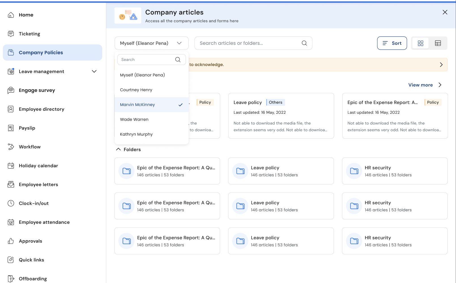This screenshot has height=283, width=456.
Task: Collapse the Folders section
Action: click(x=118, y=149)
